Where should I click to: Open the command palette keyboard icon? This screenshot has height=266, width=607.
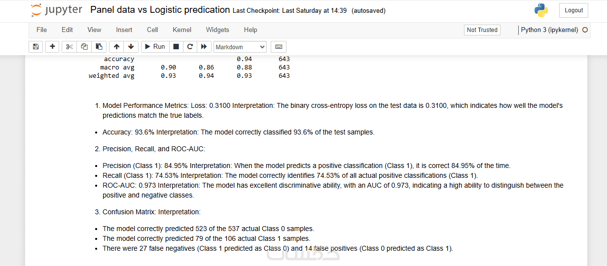279,47
